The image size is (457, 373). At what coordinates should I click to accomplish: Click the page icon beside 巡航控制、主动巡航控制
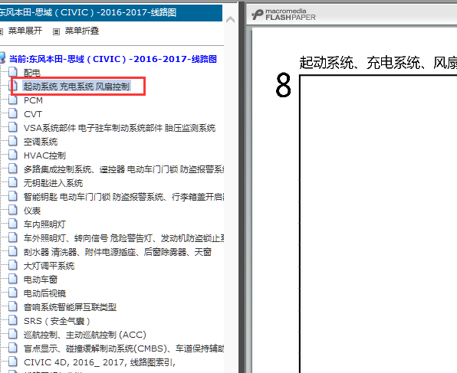(13, 334)
